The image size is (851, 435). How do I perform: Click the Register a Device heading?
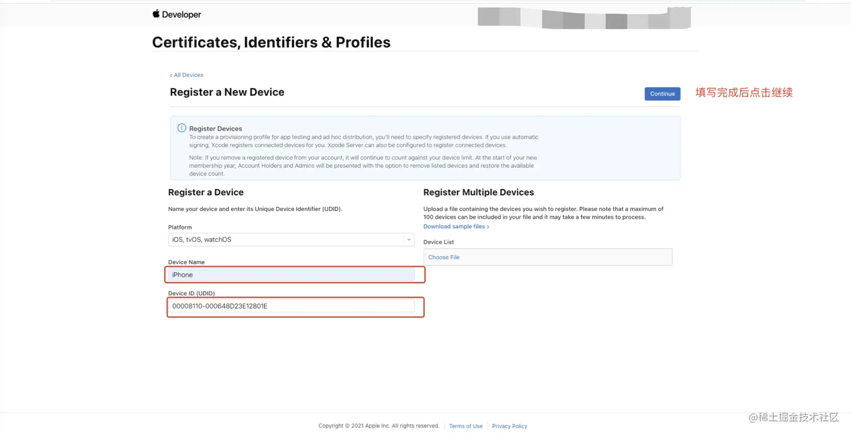point(206,192)
